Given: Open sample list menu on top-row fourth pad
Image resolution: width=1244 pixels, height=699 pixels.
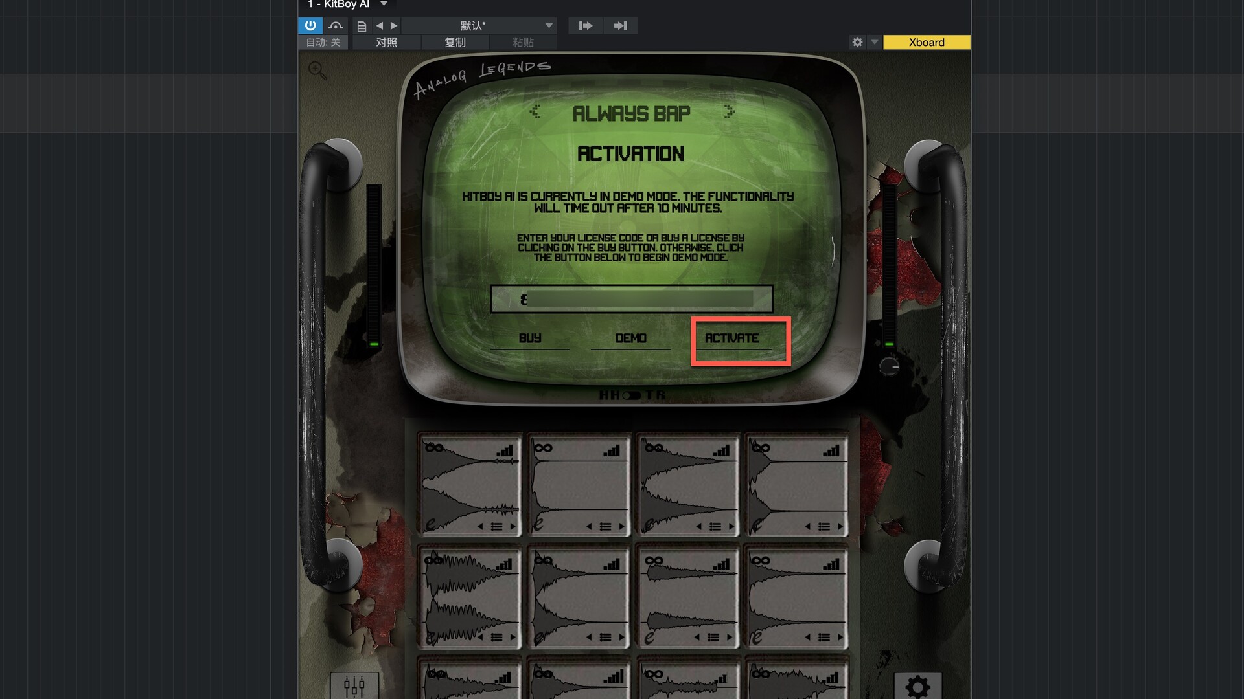Looking at the screenshot, I should tap(824, 527).
